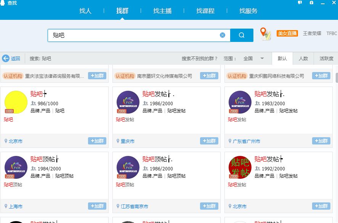Open the 上海市 location link
This screenshot has height=223, width=338.
[x=16, y=206]
